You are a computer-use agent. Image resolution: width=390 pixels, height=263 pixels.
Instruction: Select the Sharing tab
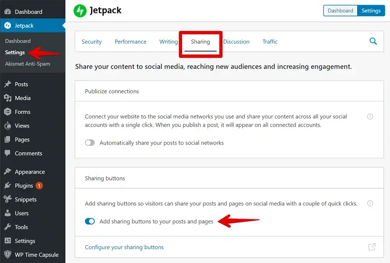tap(200, 42)
